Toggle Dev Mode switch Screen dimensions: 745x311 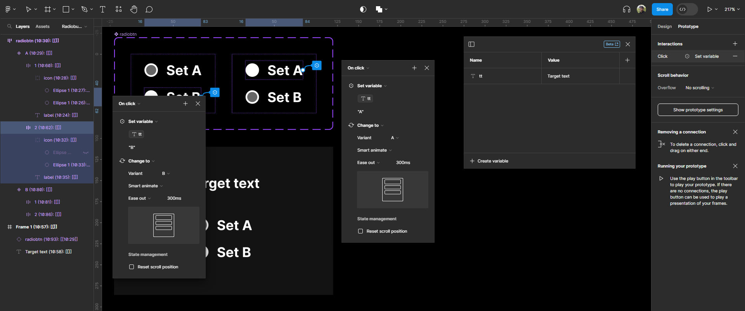click(687, 9)
